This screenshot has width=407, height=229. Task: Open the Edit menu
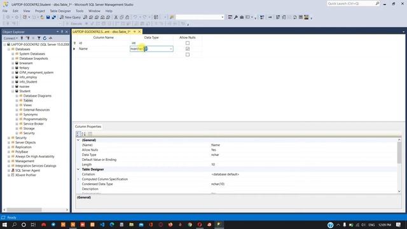[x=15, y=11]
